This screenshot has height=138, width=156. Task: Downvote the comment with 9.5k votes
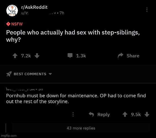pyautogui.click(x=147, y=114)
